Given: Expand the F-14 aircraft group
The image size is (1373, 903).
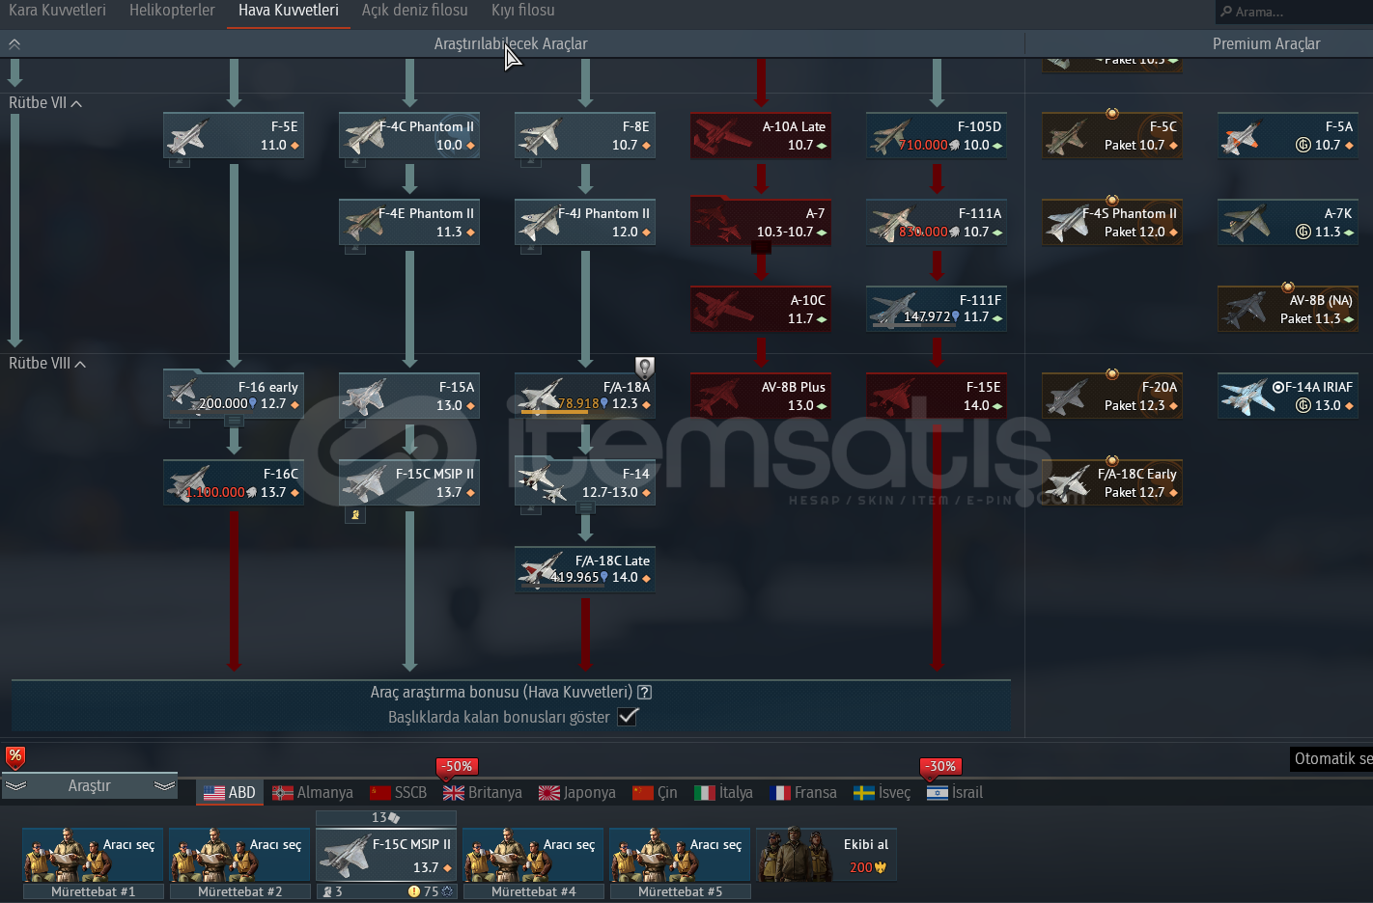Looking at the screenshot, I should point(585,482).
